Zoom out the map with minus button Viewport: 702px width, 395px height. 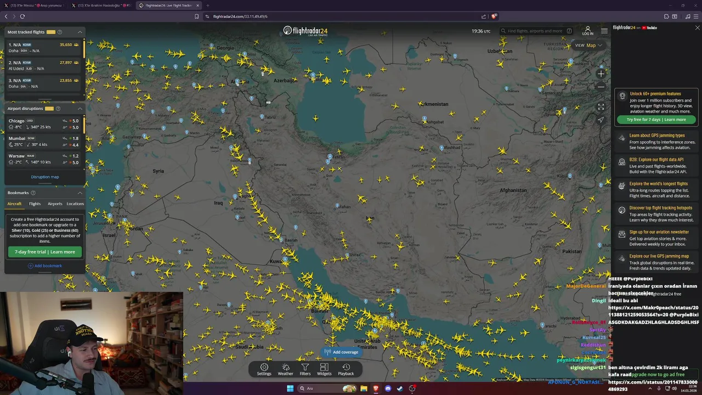click(601, 86)
